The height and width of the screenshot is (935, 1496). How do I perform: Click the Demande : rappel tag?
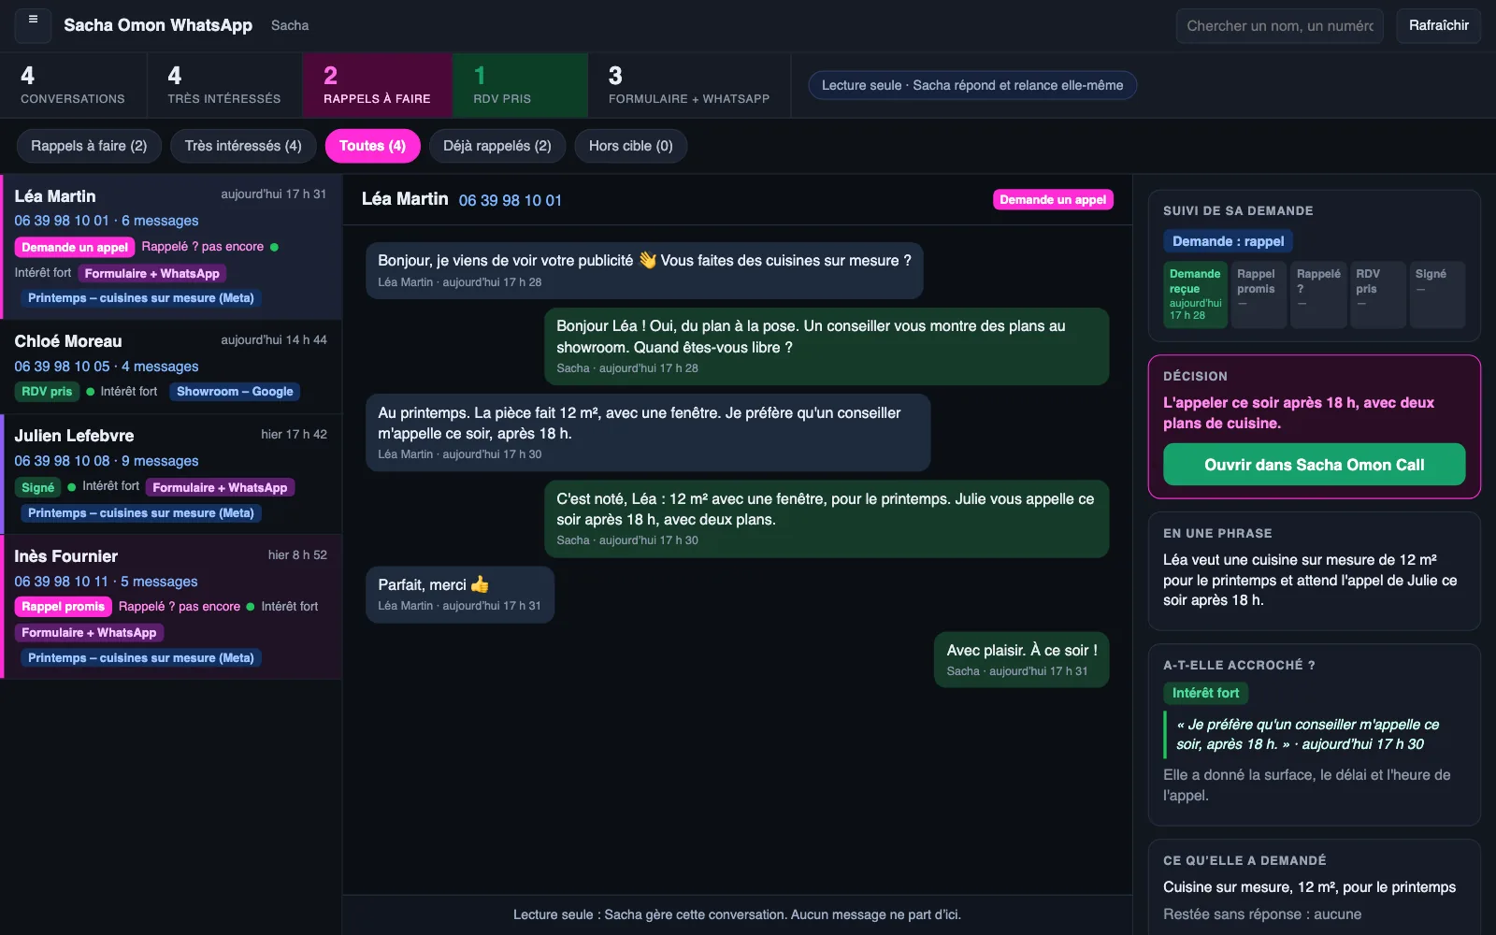pos(1228,241)
